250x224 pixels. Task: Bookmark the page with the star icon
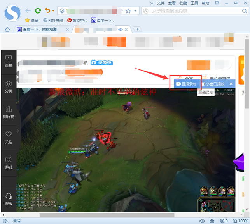pos(128,11)
